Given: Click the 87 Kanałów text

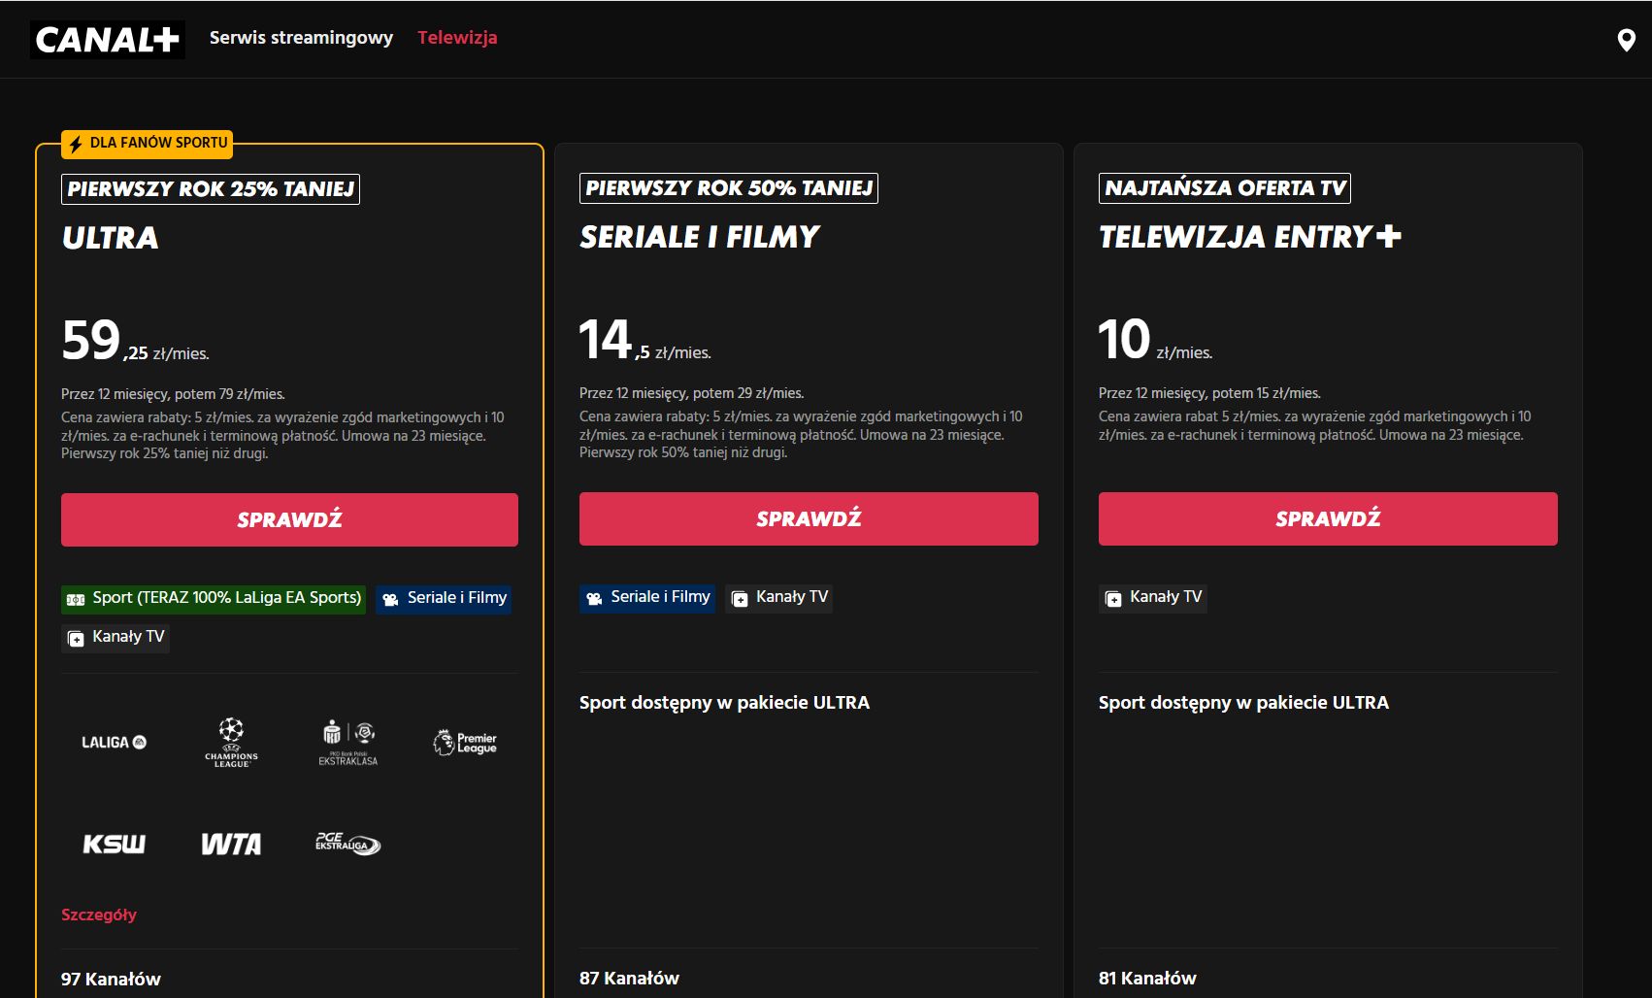Looking at the screenshot, I should (629, 979).
